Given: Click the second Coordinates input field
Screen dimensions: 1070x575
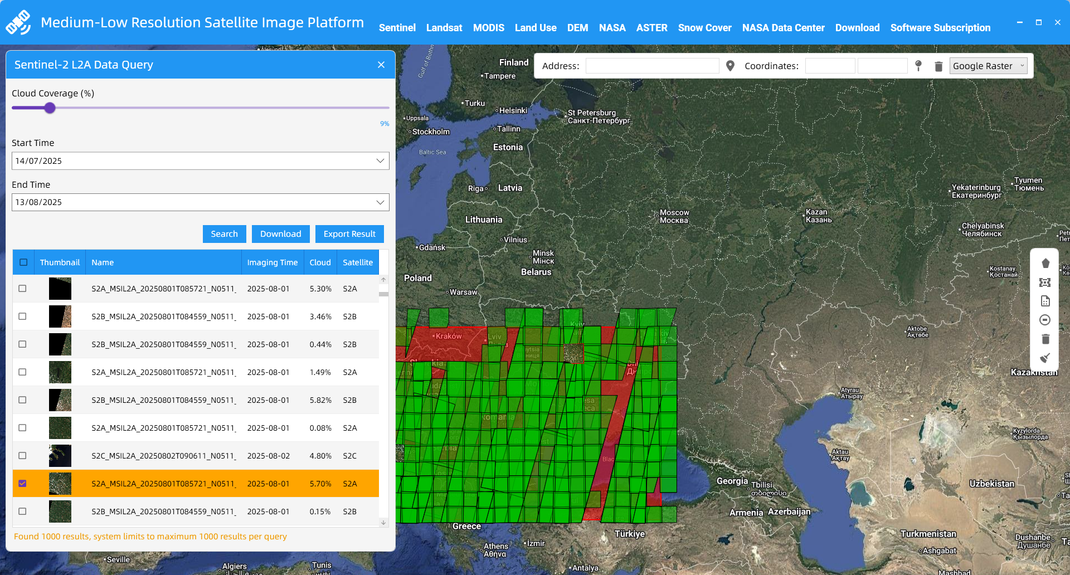Looking at the screenshot, I should [x=882, y=66].
